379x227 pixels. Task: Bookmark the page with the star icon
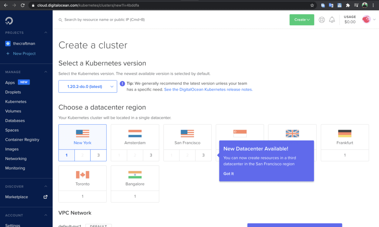[x=312, y=5]
